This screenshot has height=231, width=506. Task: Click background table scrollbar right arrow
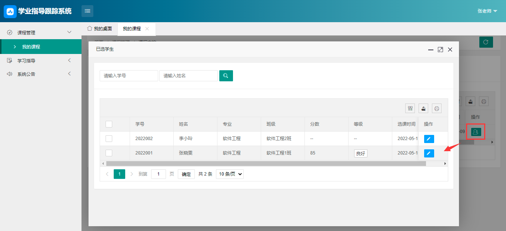[492, 142]
